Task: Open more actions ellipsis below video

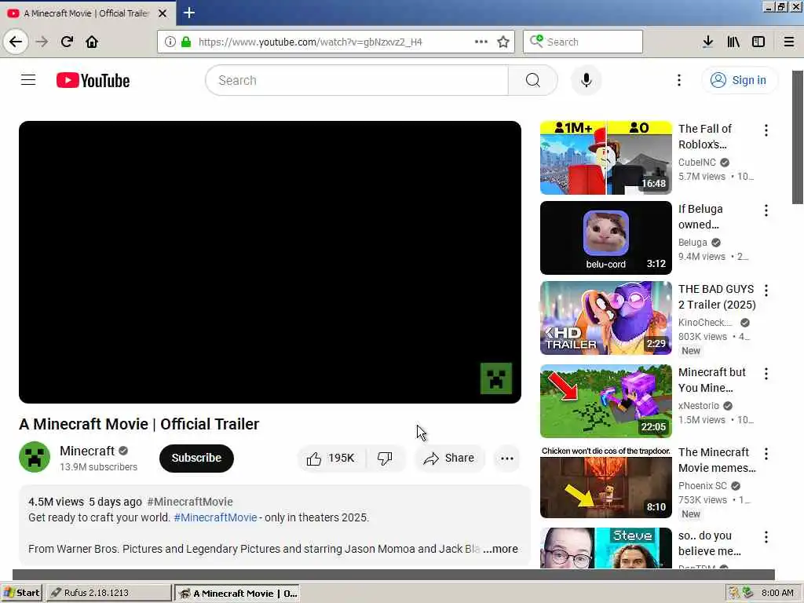Action: (507, 458)
